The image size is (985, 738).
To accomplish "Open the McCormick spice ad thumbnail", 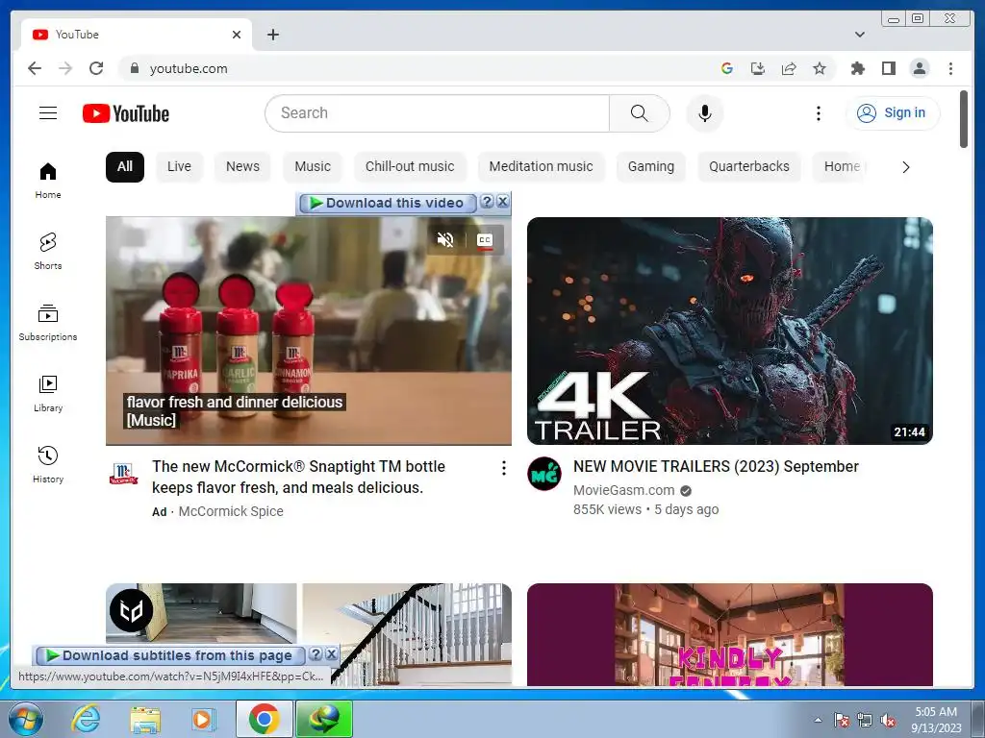I will [309, 331].
